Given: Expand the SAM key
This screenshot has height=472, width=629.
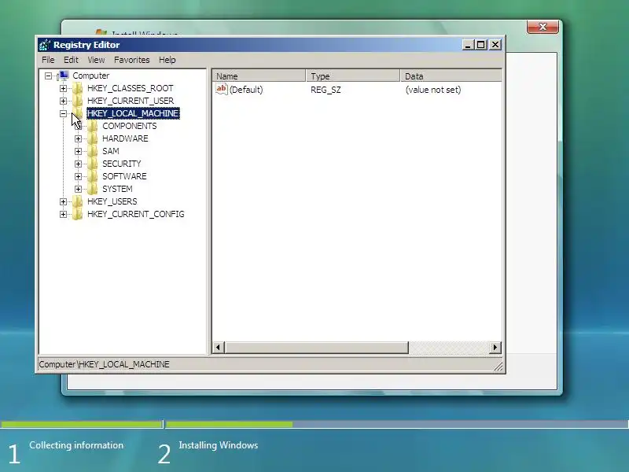Looking at the screenshot, I should coord(78,151).
